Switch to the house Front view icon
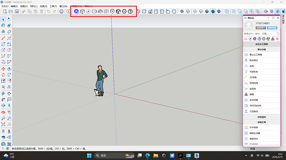Screen dimensions: 286x160 click(x=150, y=12)
